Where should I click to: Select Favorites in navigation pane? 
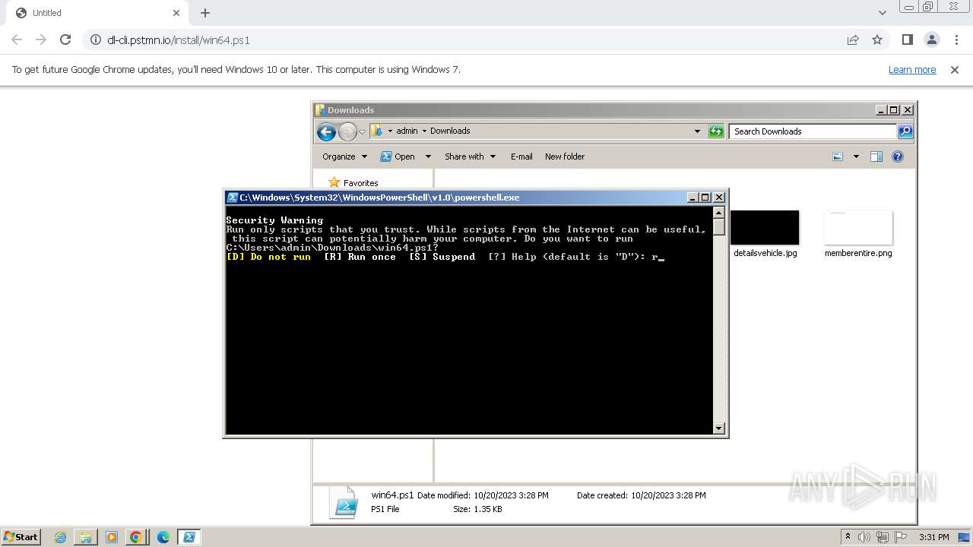click(360, 182)
